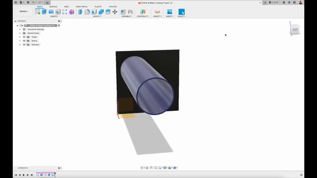The image size is (317, 178).
Task: Click the Look At icon in navigation bar
Action: click(x=147, y=168)
